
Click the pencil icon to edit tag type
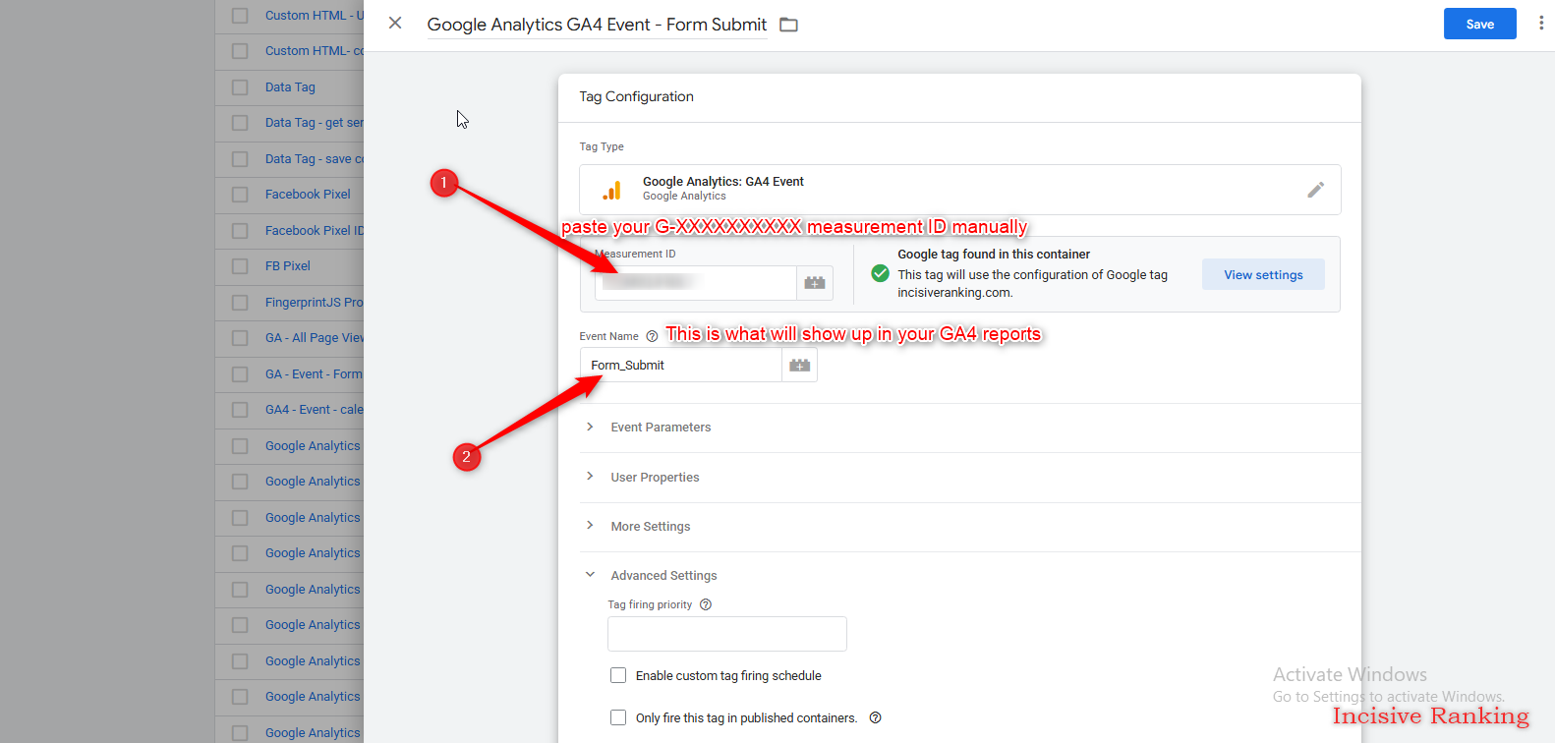(x=1315, y=190)
